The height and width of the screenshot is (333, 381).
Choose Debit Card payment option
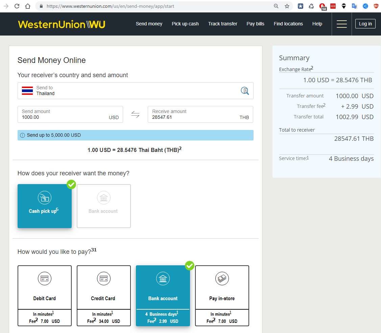pos(45,296)
